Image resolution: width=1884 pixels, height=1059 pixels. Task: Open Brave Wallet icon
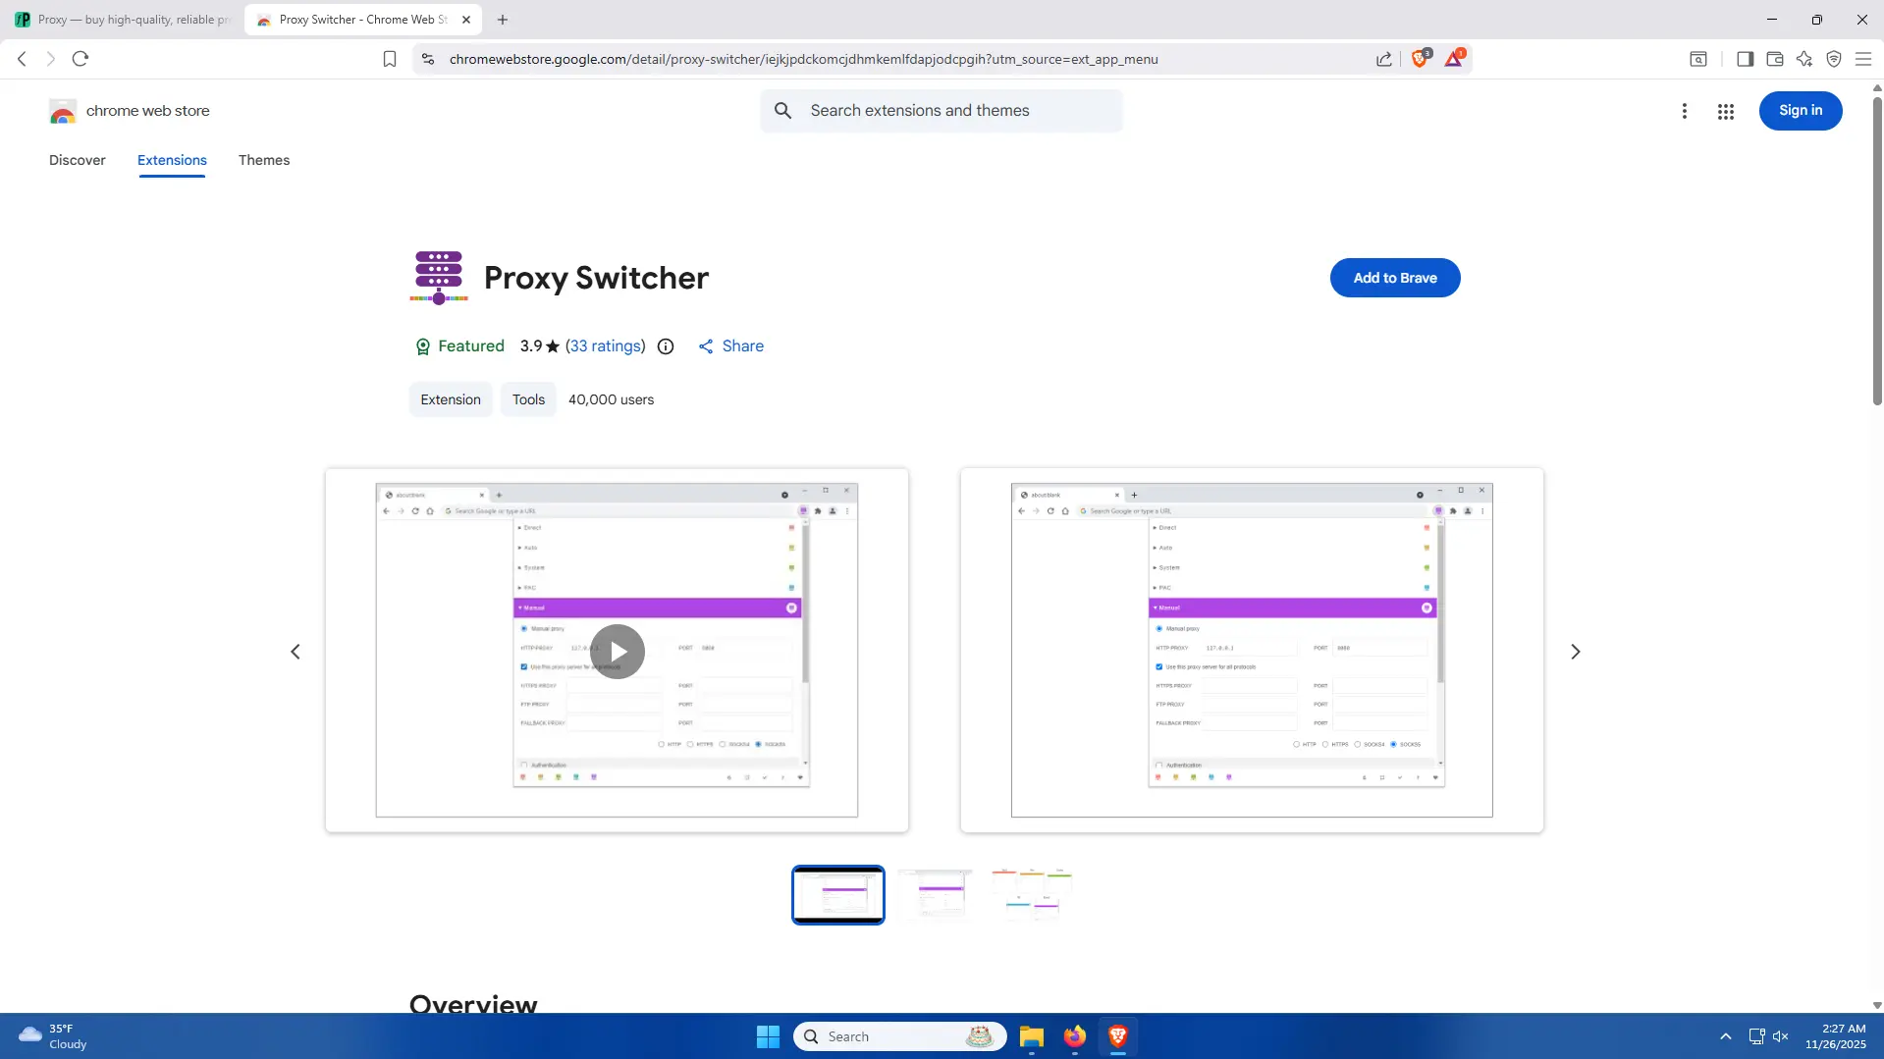pyautogui.click(x=1774, y=59)
